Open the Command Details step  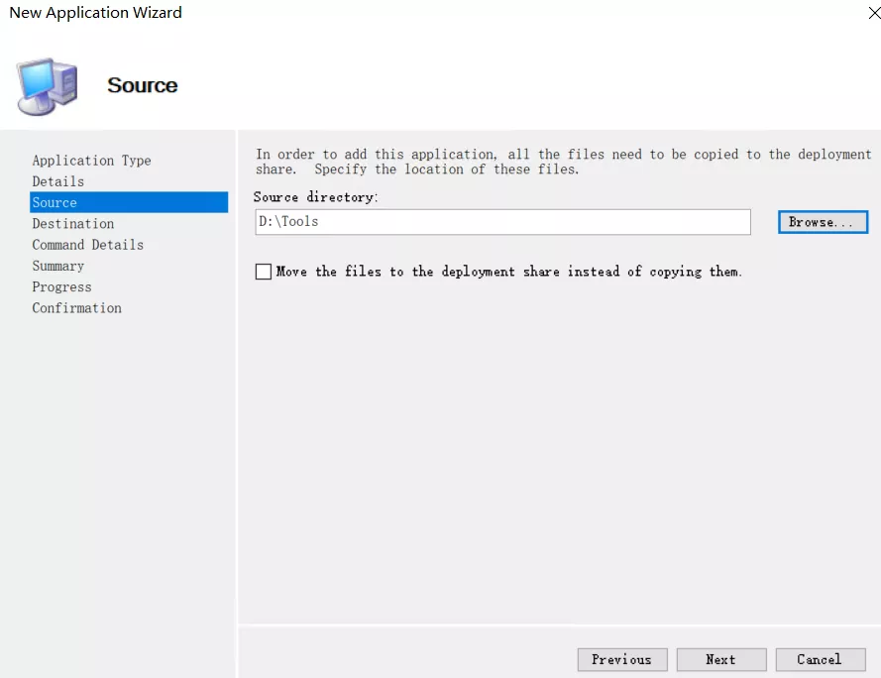pyautogui.click(x=88, y=245)
